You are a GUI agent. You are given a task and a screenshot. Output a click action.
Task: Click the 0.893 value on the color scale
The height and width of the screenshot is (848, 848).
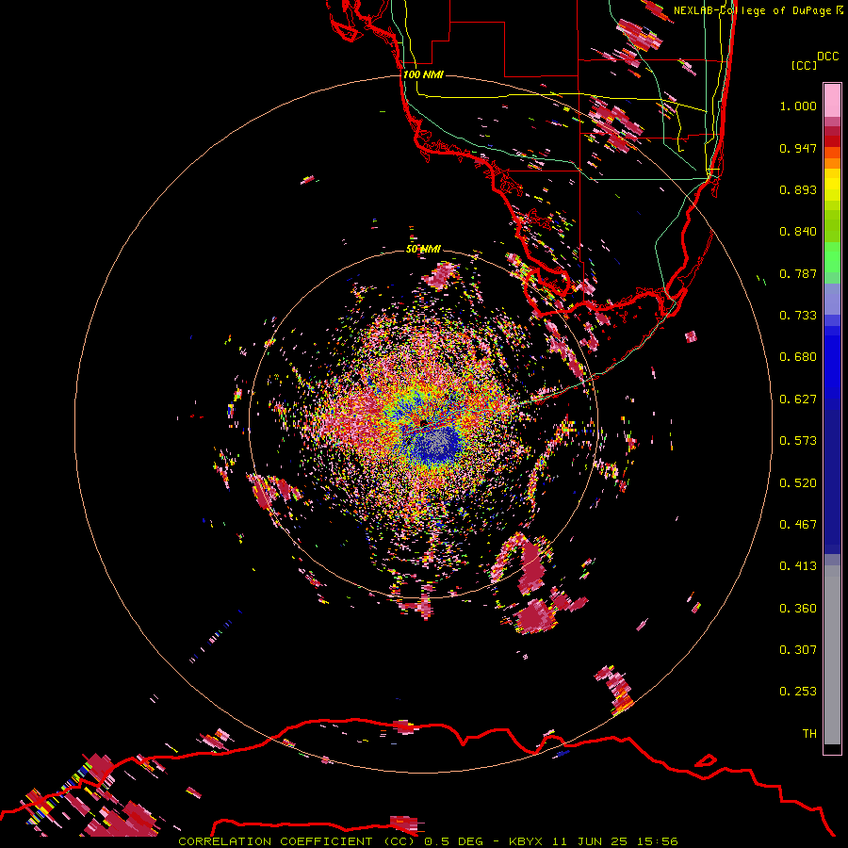[798, 189]
